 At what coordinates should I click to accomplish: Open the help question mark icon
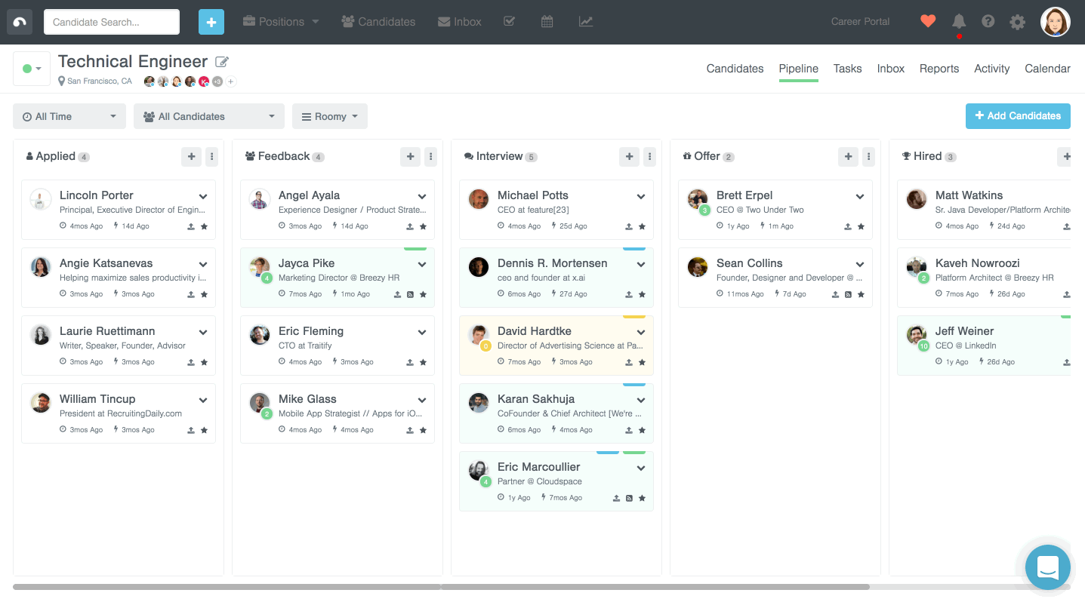coord(988,21)
